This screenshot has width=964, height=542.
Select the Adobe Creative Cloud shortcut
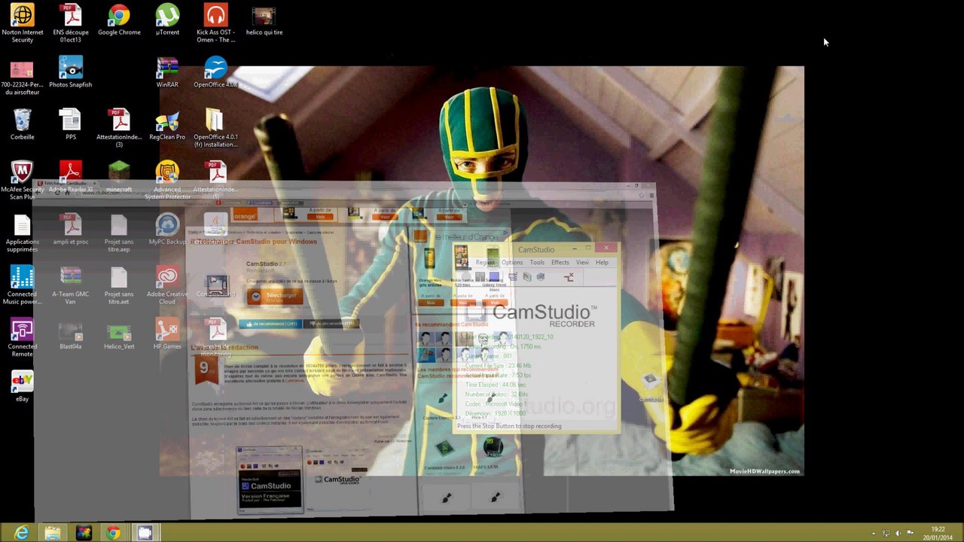tap(167, 285)
